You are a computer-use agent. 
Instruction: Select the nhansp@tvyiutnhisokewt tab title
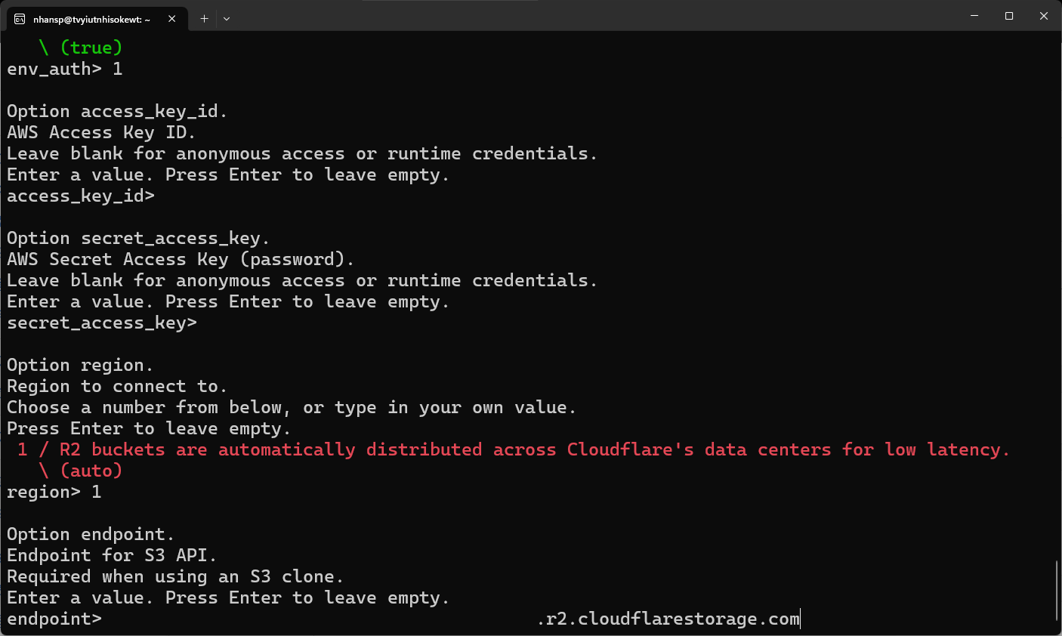click(x=91, y=19)
